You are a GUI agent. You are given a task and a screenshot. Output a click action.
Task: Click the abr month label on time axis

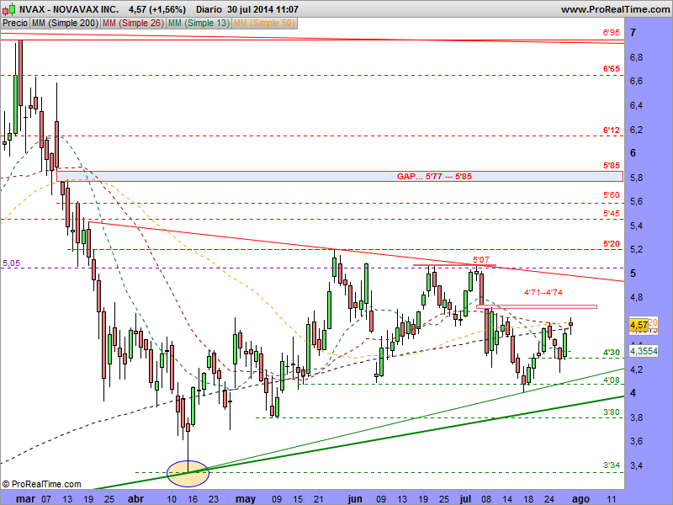coord(136,499)
